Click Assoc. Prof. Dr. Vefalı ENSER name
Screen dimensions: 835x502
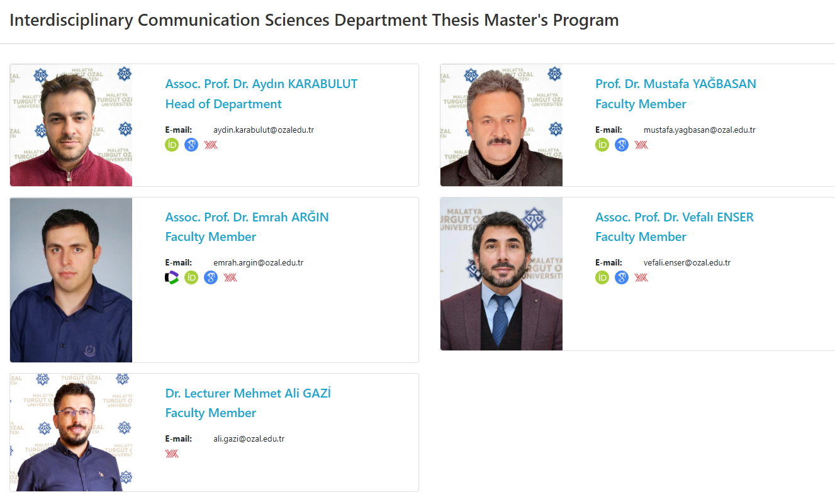coord(674,217)
